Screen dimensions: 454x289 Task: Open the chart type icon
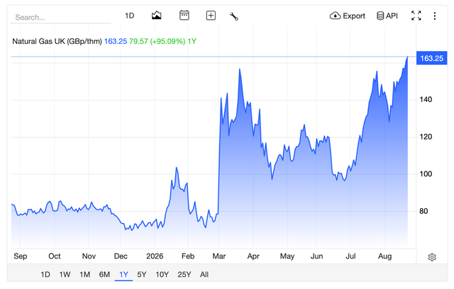coord(156,16)
